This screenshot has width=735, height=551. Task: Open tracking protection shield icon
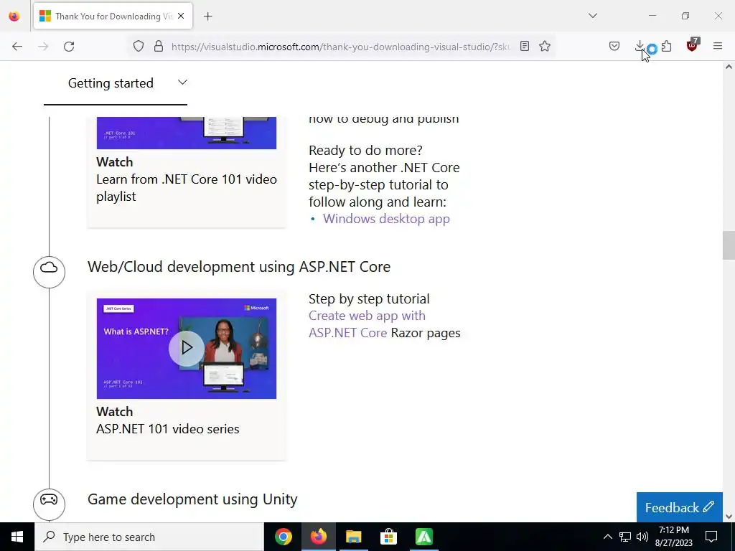[x=139, y=46]
